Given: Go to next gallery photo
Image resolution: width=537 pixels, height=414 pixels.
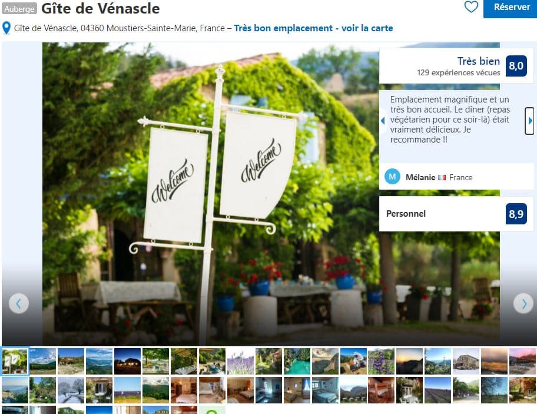Looking at the screenshot, I should [x=523, y=303].
